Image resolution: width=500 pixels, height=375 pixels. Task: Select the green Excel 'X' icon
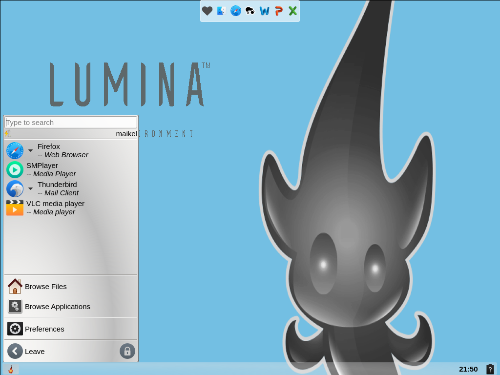(292, 11)
